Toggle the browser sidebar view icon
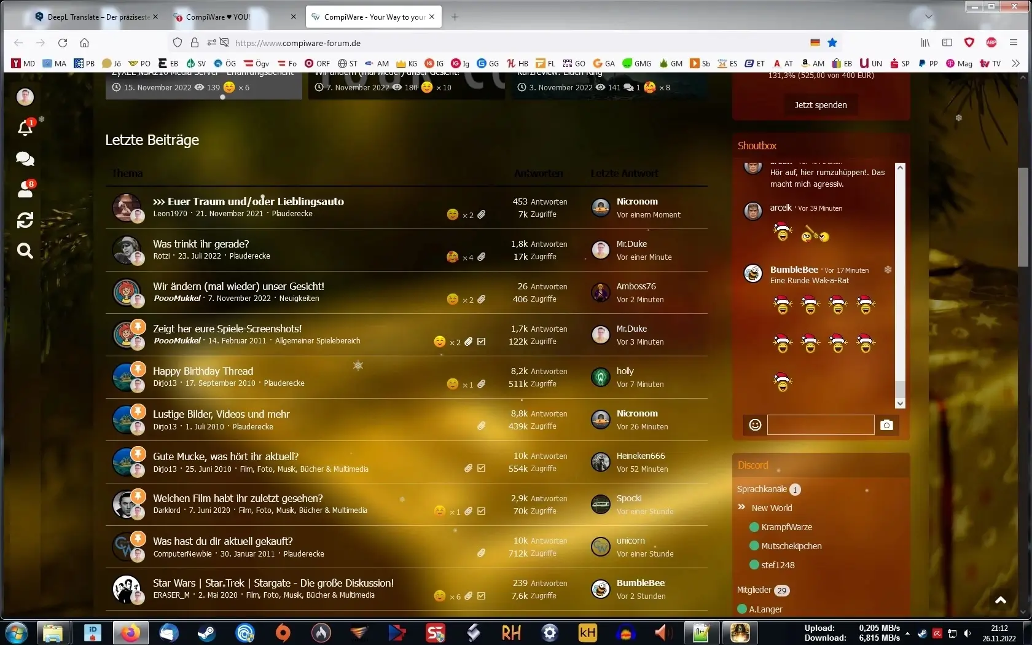 [x=947, y=42]
